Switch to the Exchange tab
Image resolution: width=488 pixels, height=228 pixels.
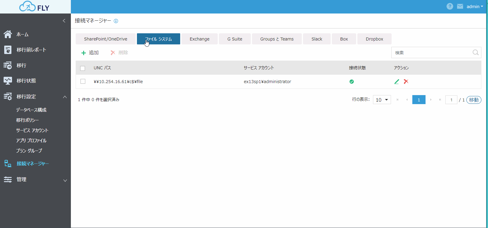[200, 39]
